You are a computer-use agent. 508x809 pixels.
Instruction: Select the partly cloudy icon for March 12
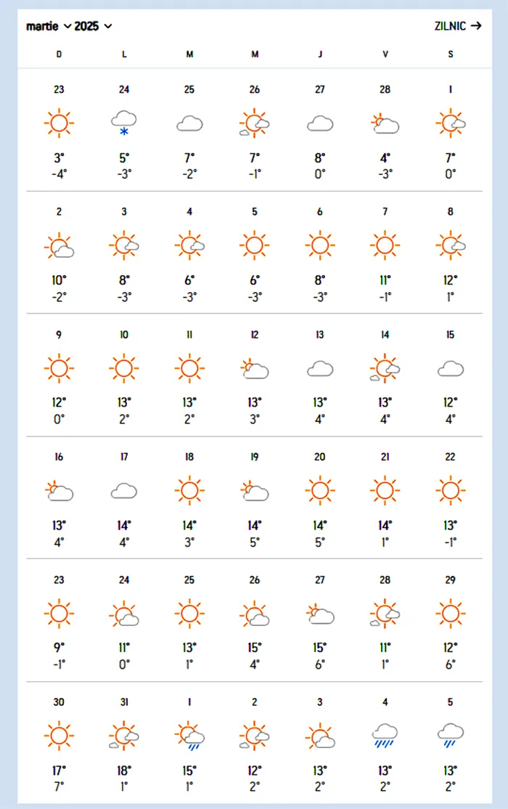point(255,369)
